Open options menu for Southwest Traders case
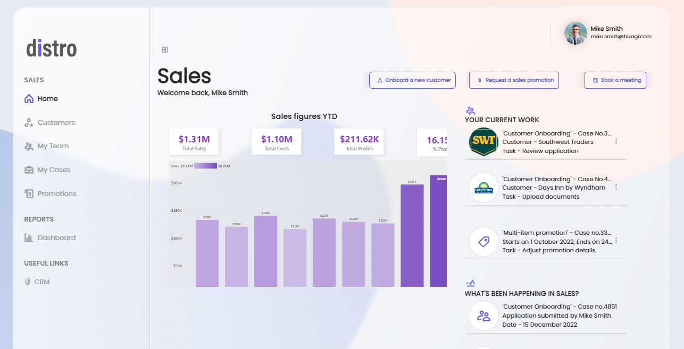 tap(616, 141)
